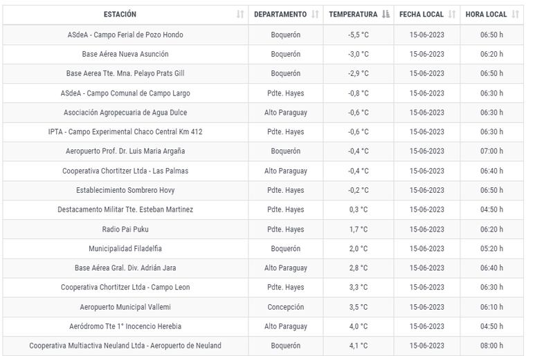
Task: Toggle the Temperatura sort order icon
Action: pos(386,15)
